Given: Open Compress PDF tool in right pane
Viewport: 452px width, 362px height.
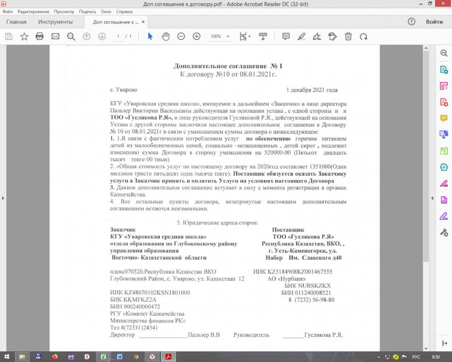Looking at the screenshot, I should [x=443, y=167].
